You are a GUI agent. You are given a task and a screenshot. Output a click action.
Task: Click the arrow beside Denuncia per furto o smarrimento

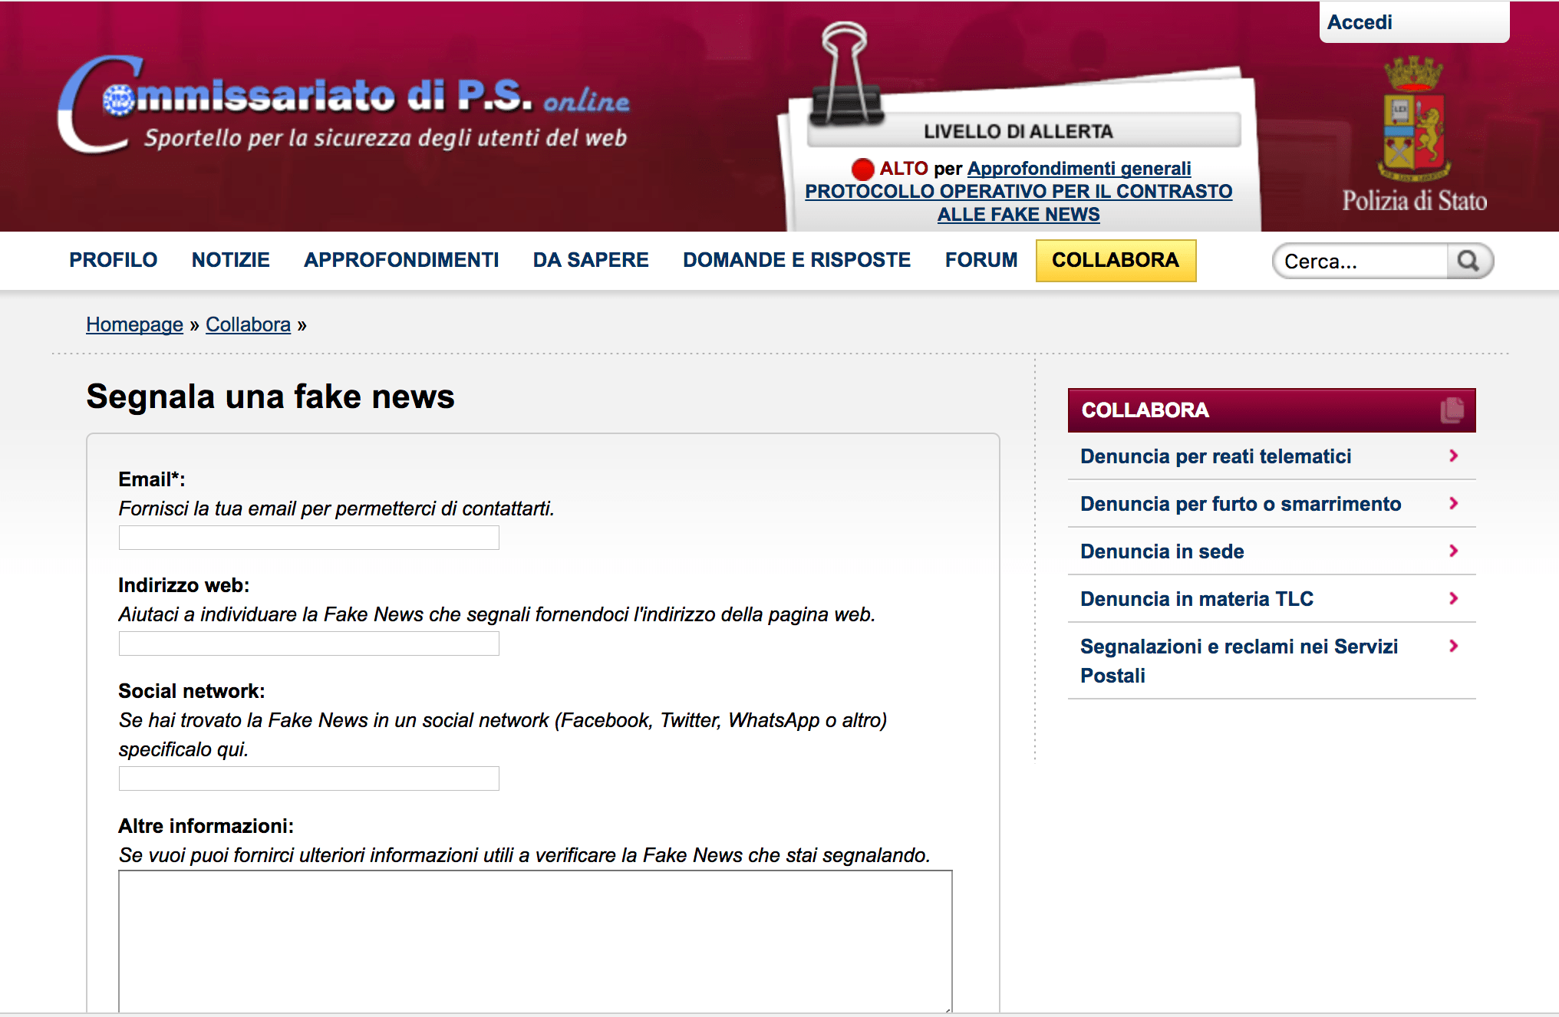point(1453,503)
